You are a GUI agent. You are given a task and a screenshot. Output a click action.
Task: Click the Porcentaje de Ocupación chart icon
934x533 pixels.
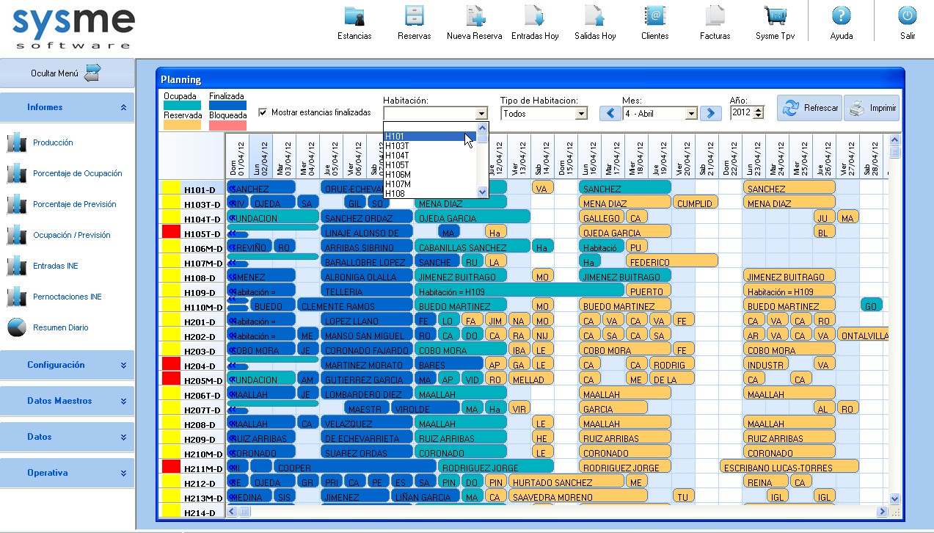coord(17,173)
